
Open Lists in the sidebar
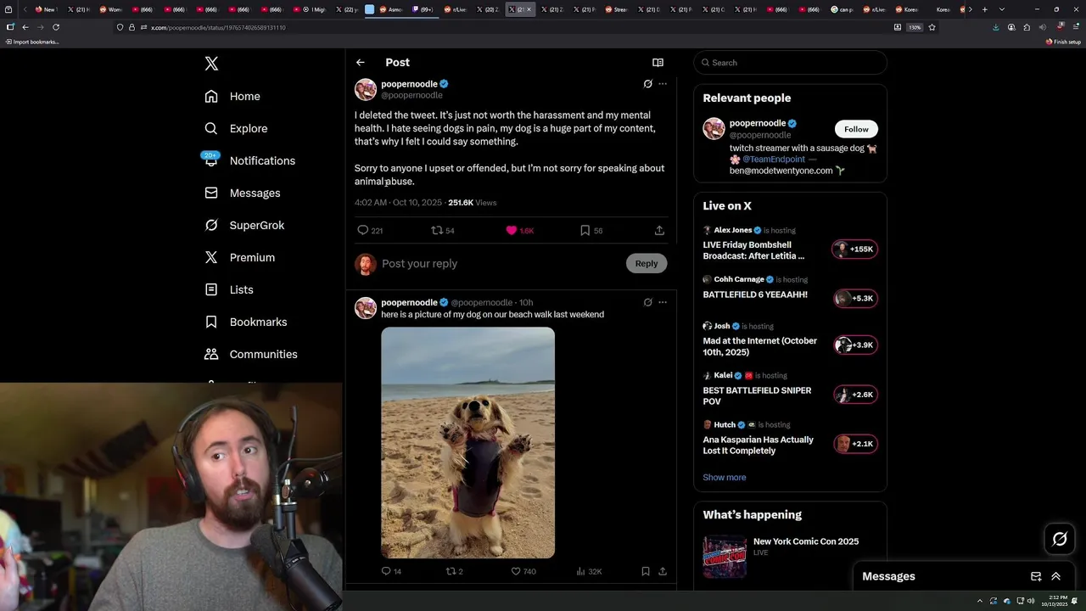229,289
